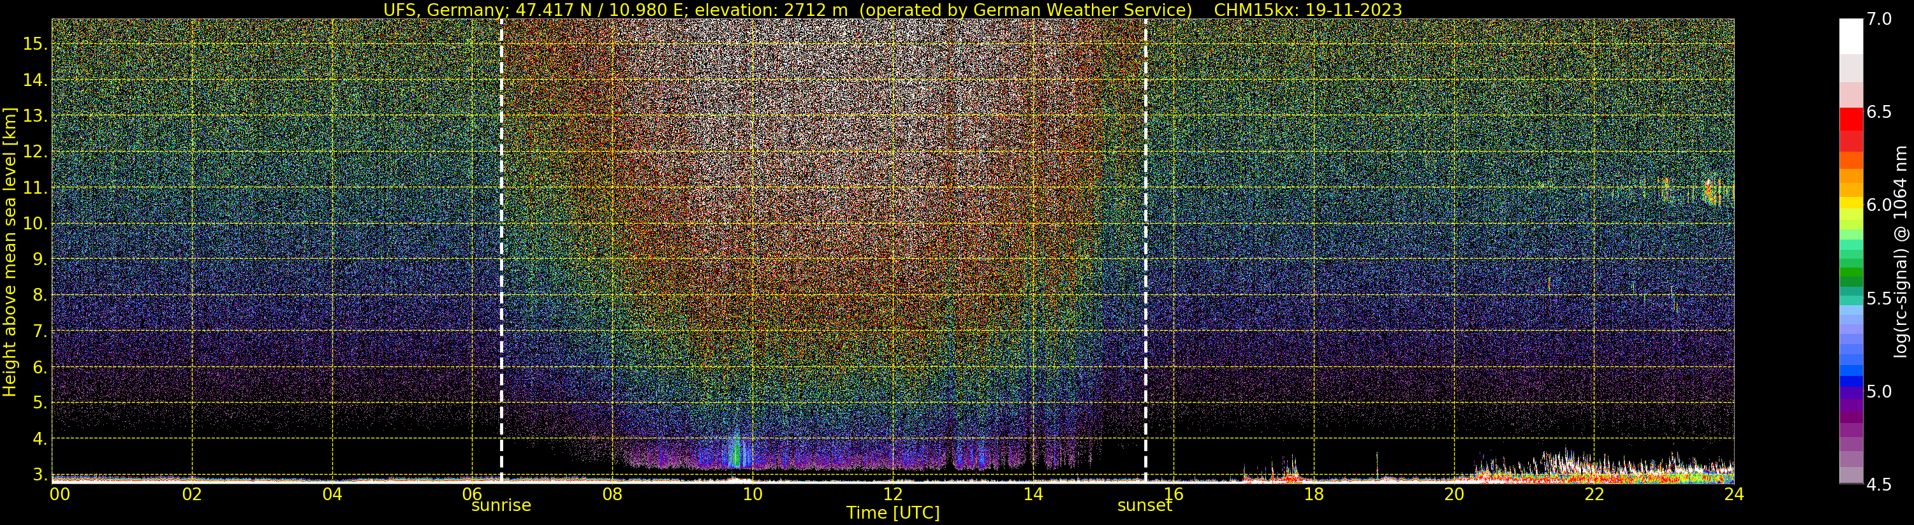
Task: Click the height tick '12.'
Action: point(35,152)
